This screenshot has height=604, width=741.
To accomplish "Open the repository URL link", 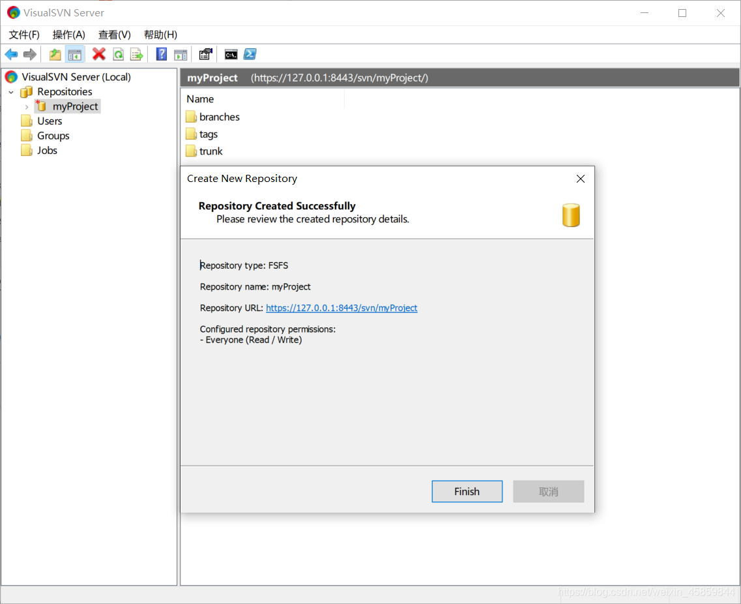I will (x=341, y=308).
